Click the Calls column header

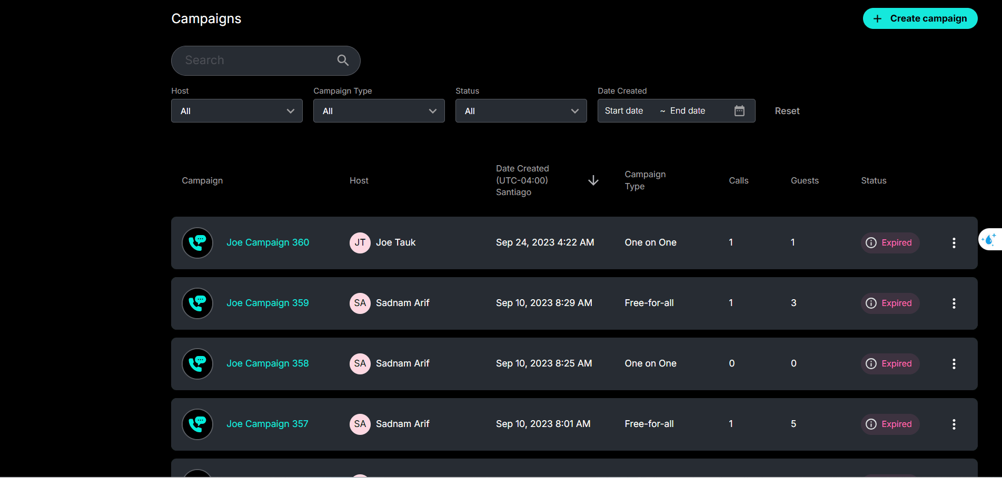point(739,180)
